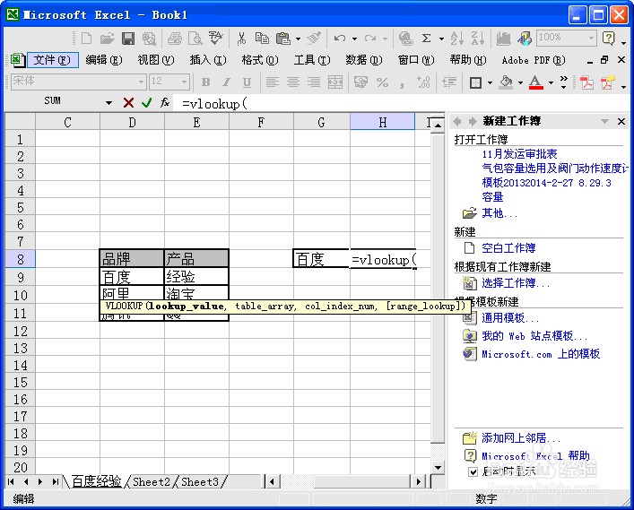The height and width of the screenshot is (510, 634).
Task: Open the Zoom 100% dropdown
Action: tap(592, 39)
